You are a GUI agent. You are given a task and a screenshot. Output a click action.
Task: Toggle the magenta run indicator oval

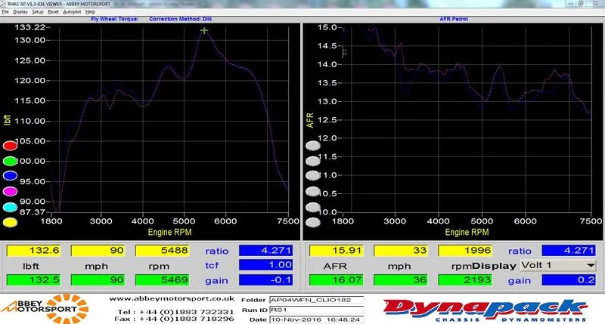pyautogui.click(x=10, y=192)
